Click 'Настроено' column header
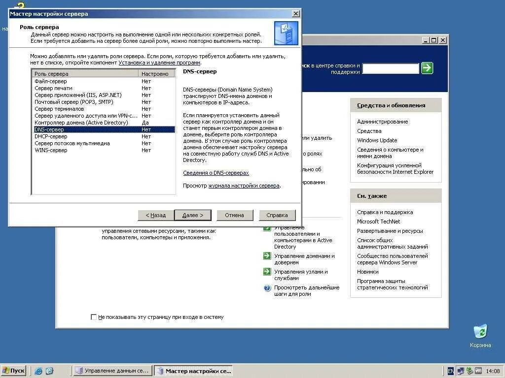Screen dimensions: 505x378 (x=156, y=74)
